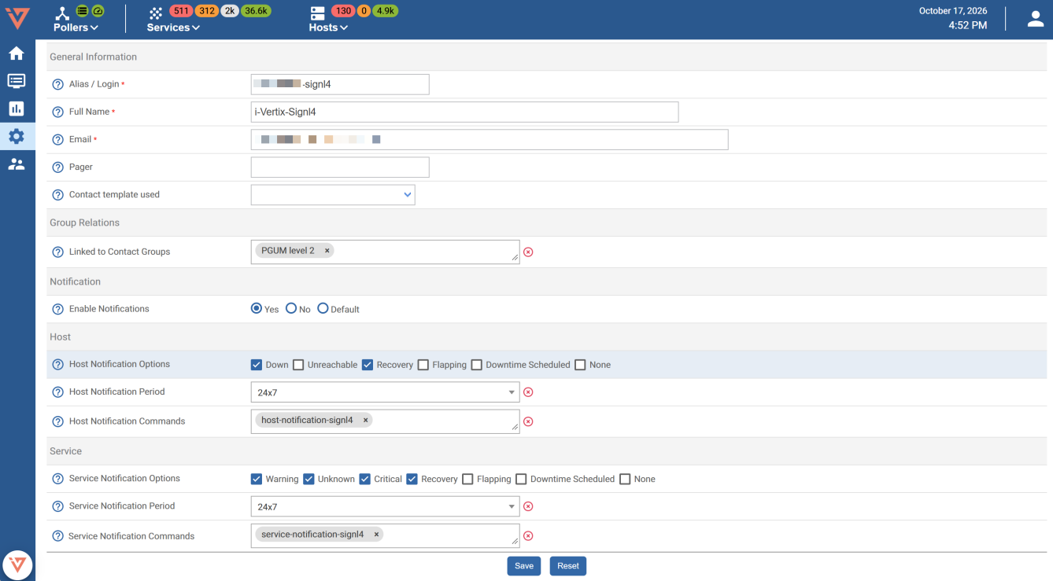1053x581 pixels.
Task: Open the Contact template used dropdown
Action: (x=333, y=195)
